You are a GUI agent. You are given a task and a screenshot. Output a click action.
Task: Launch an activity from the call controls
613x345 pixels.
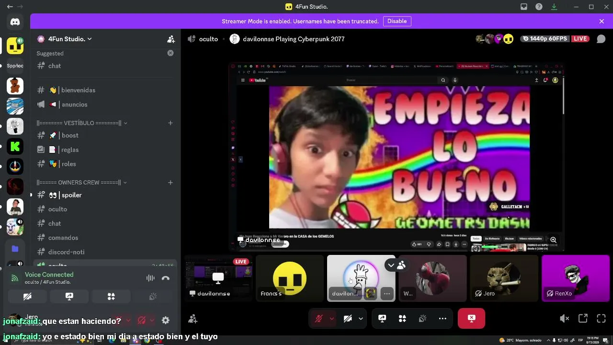coord(402,319)
